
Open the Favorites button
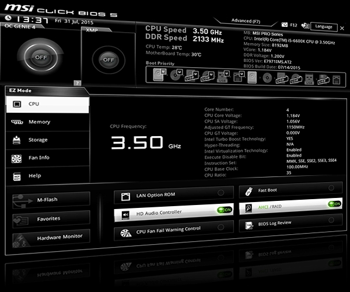click(51, 219)
